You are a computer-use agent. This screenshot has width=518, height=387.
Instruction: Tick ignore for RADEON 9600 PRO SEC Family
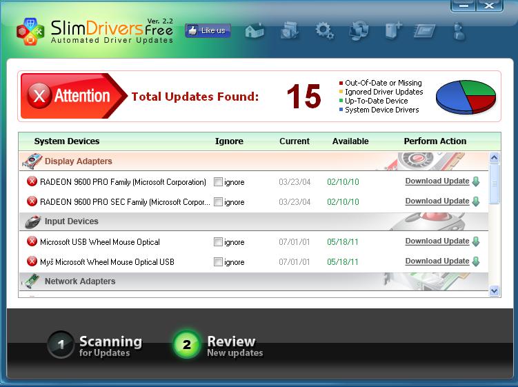click(218, 202)
